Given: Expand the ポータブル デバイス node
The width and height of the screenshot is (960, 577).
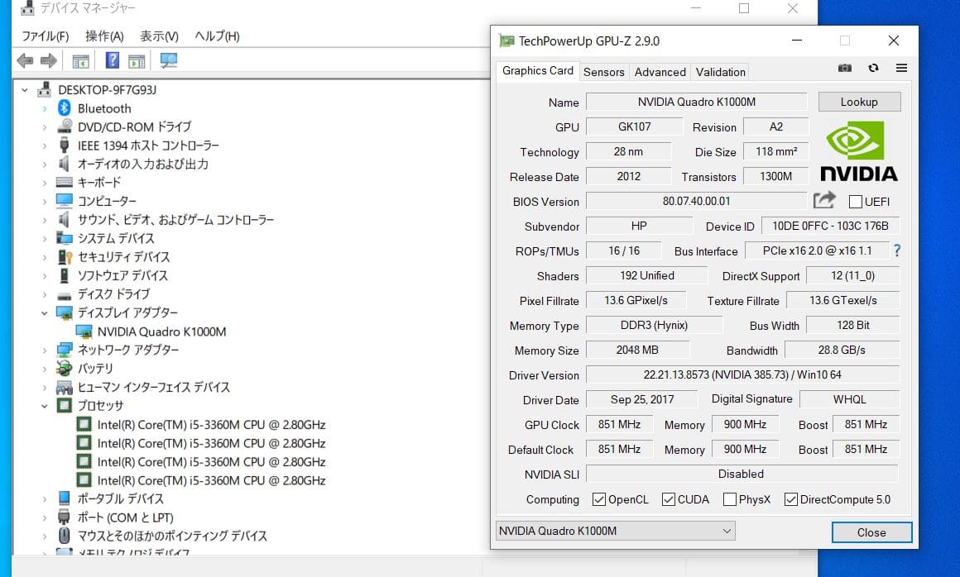Looking at the screenshot, I should [44, 498].
